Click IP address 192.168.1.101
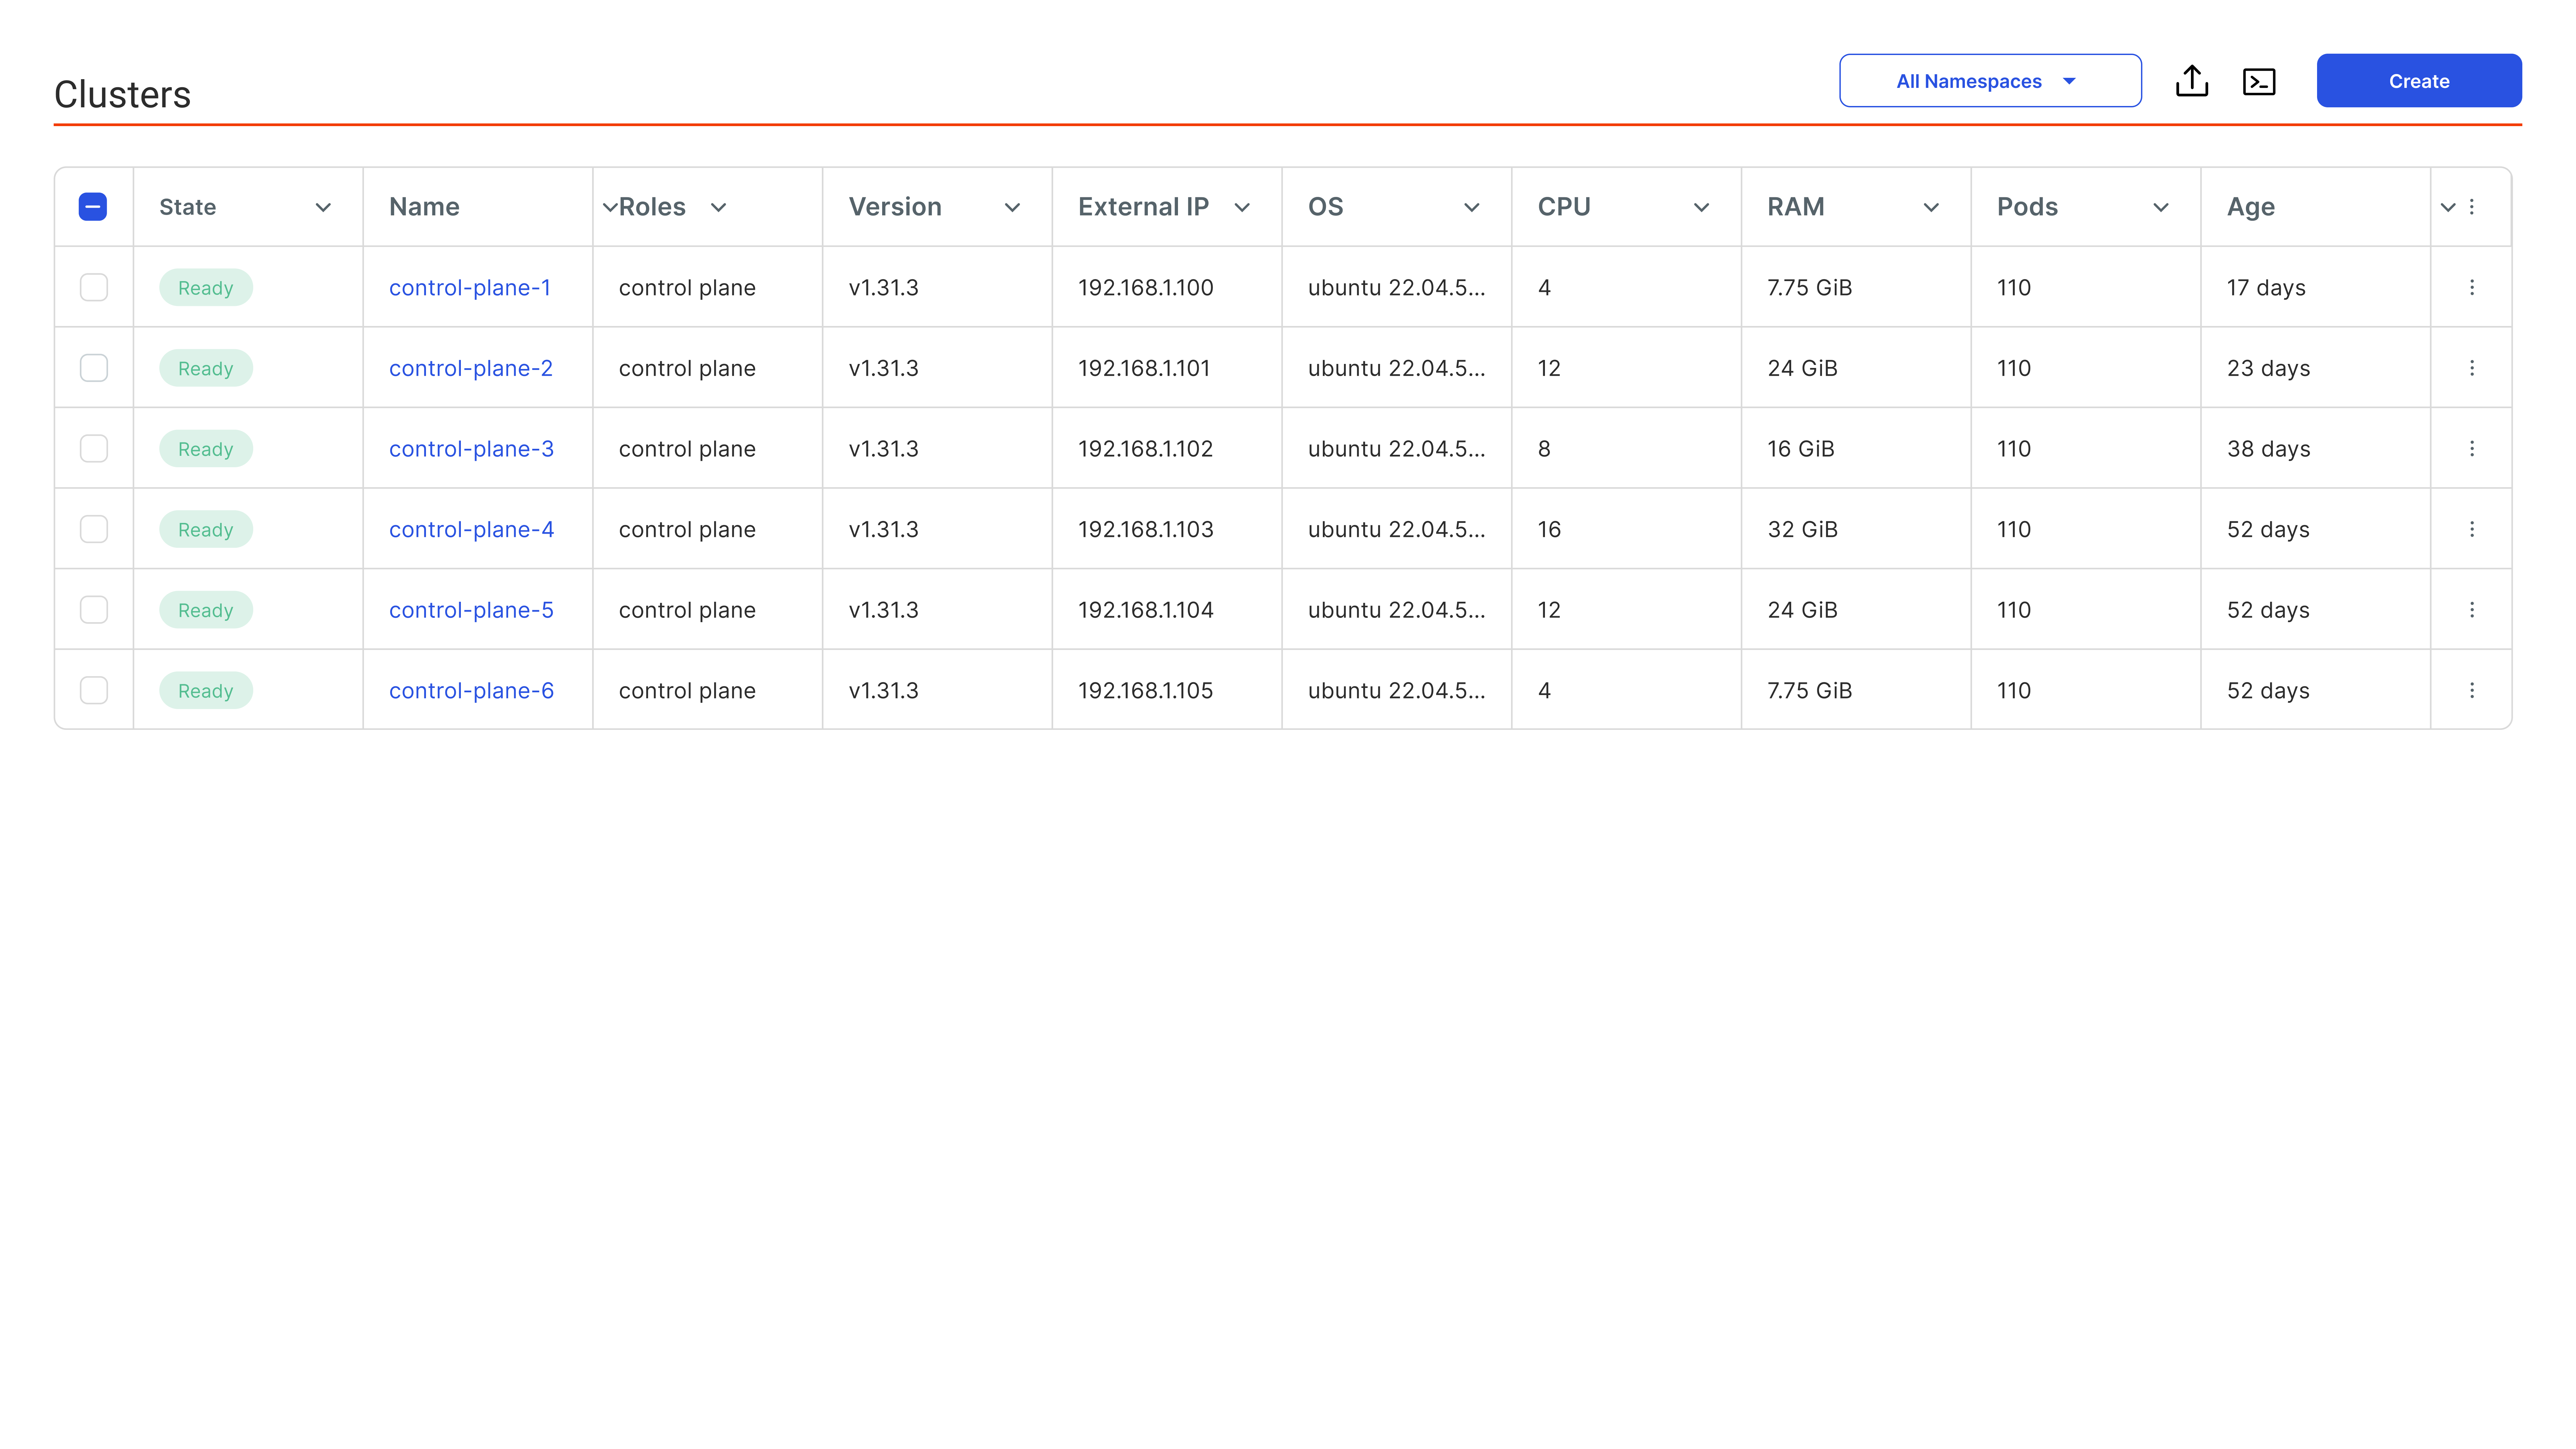This screenshot has height=1449, width=2576. [1144, 368]
